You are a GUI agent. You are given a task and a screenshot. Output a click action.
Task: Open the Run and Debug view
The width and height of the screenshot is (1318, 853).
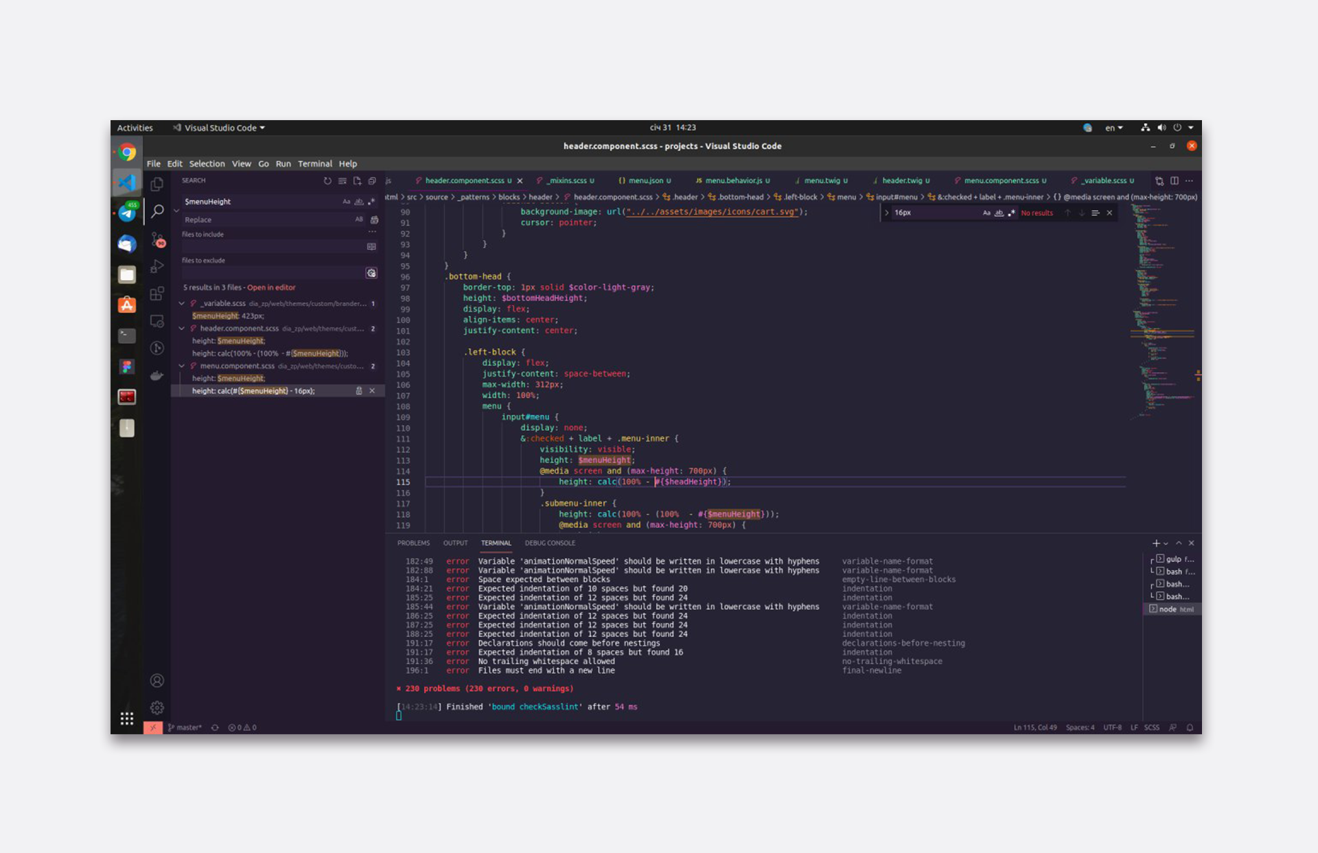click(x=157, y=266)
